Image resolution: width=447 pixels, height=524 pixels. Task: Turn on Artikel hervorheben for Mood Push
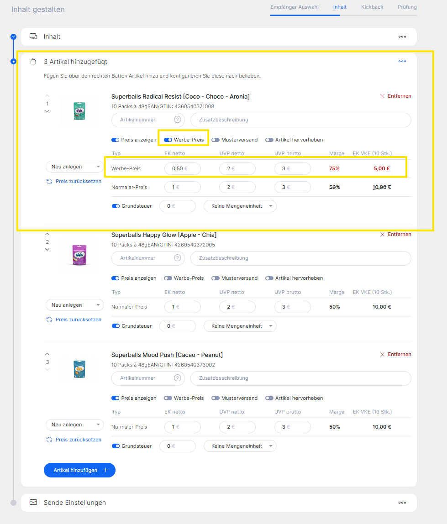(x=269, y=398)
